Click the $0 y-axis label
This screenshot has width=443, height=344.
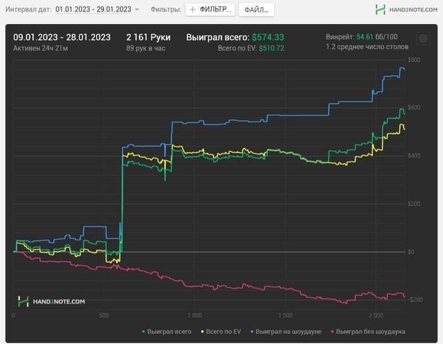click(x=411, y=252)
